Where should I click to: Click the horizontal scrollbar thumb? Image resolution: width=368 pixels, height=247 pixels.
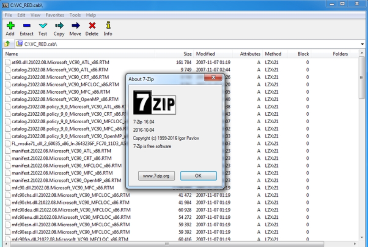pos(167,244)
